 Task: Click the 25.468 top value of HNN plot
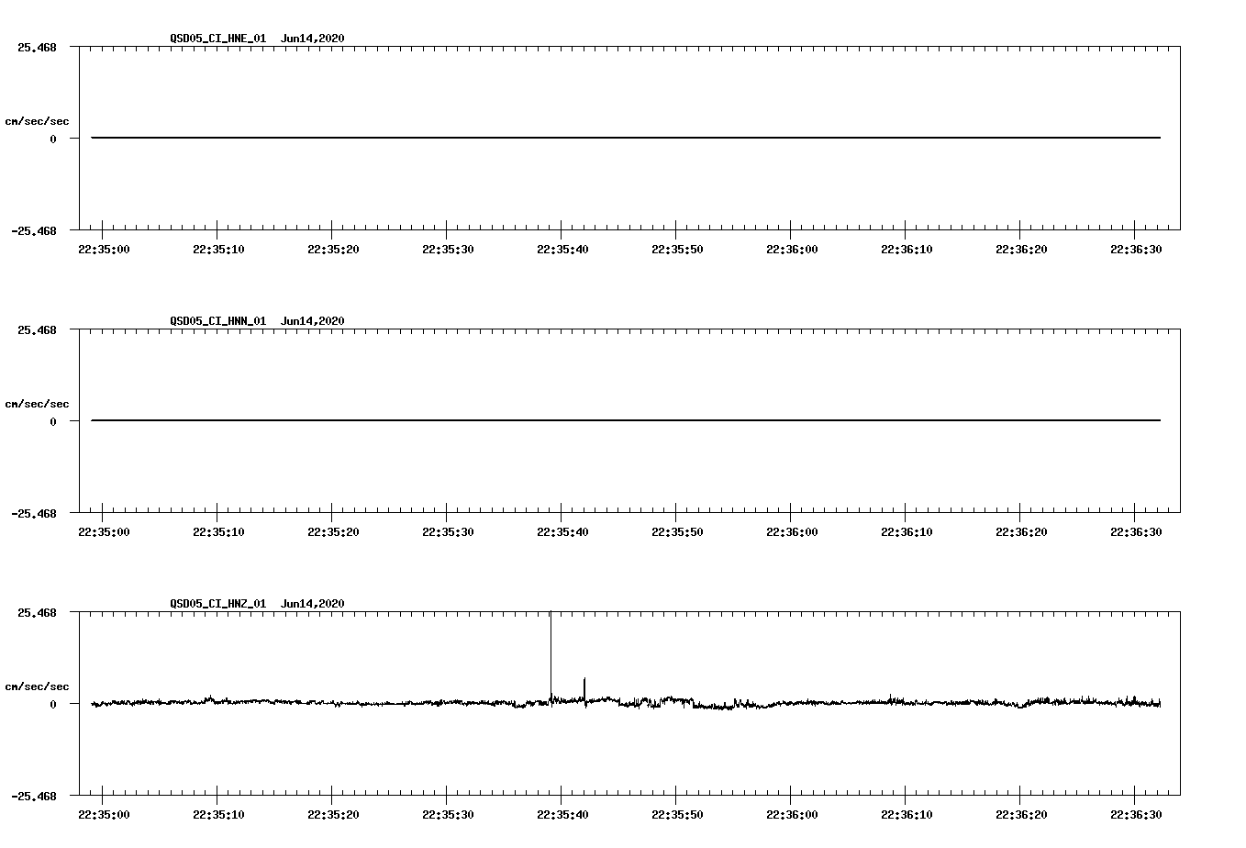pyautogui.click(x=37, y=329)
